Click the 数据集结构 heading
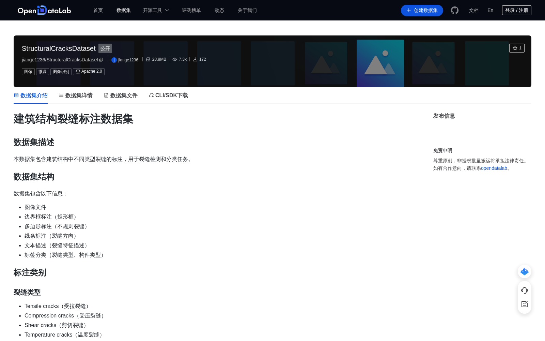The height and width of the screenshot is (341, 545). click(34, 177)
